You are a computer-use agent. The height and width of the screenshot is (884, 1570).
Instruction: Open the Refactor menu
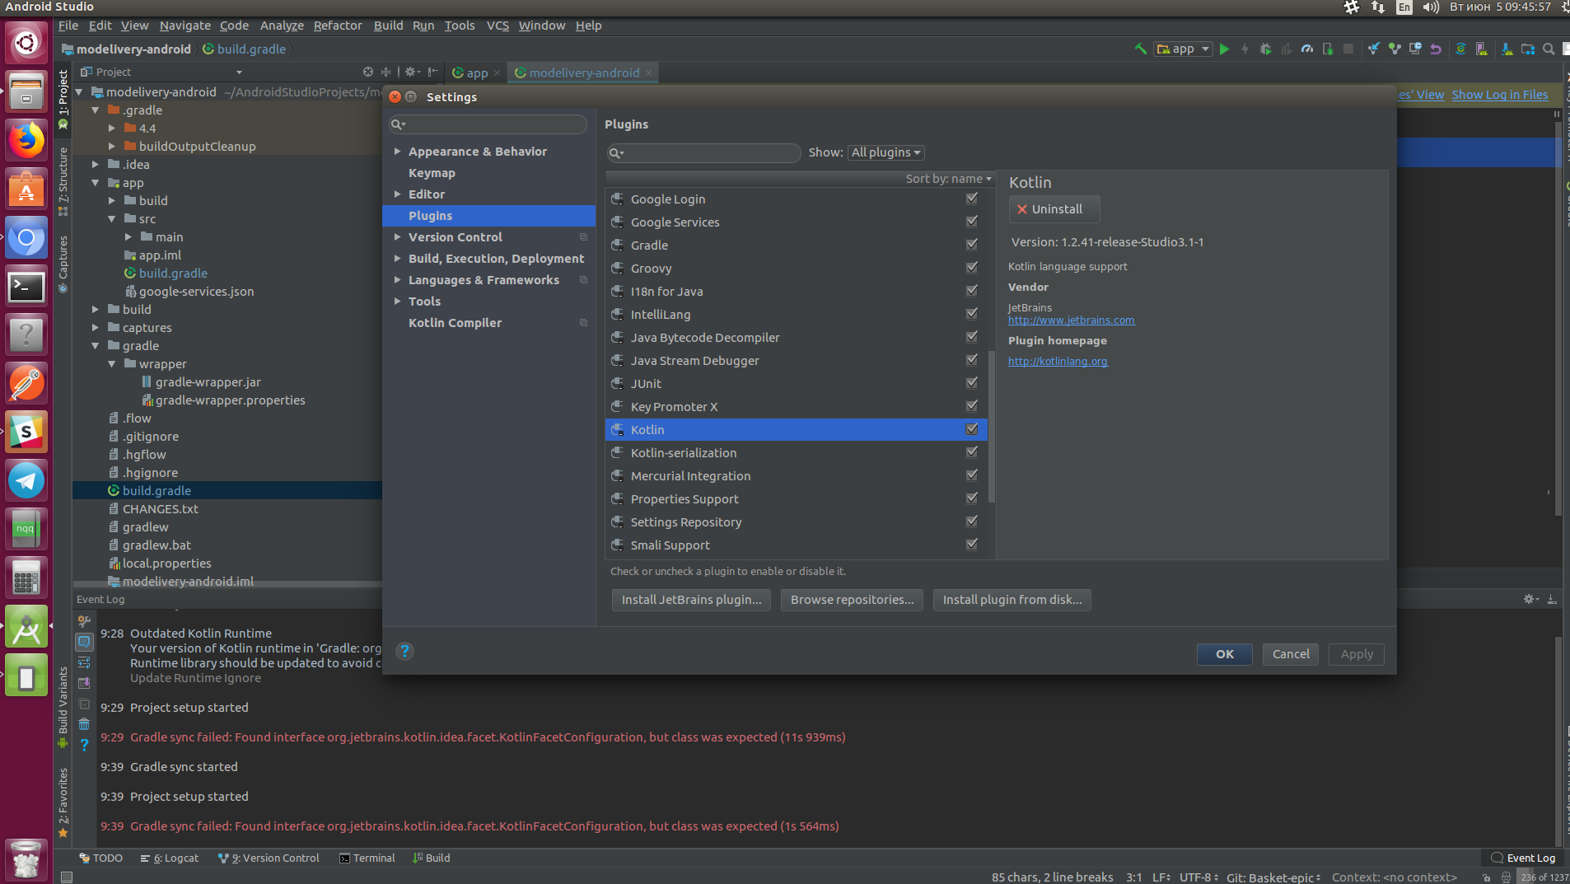(337, 26)
